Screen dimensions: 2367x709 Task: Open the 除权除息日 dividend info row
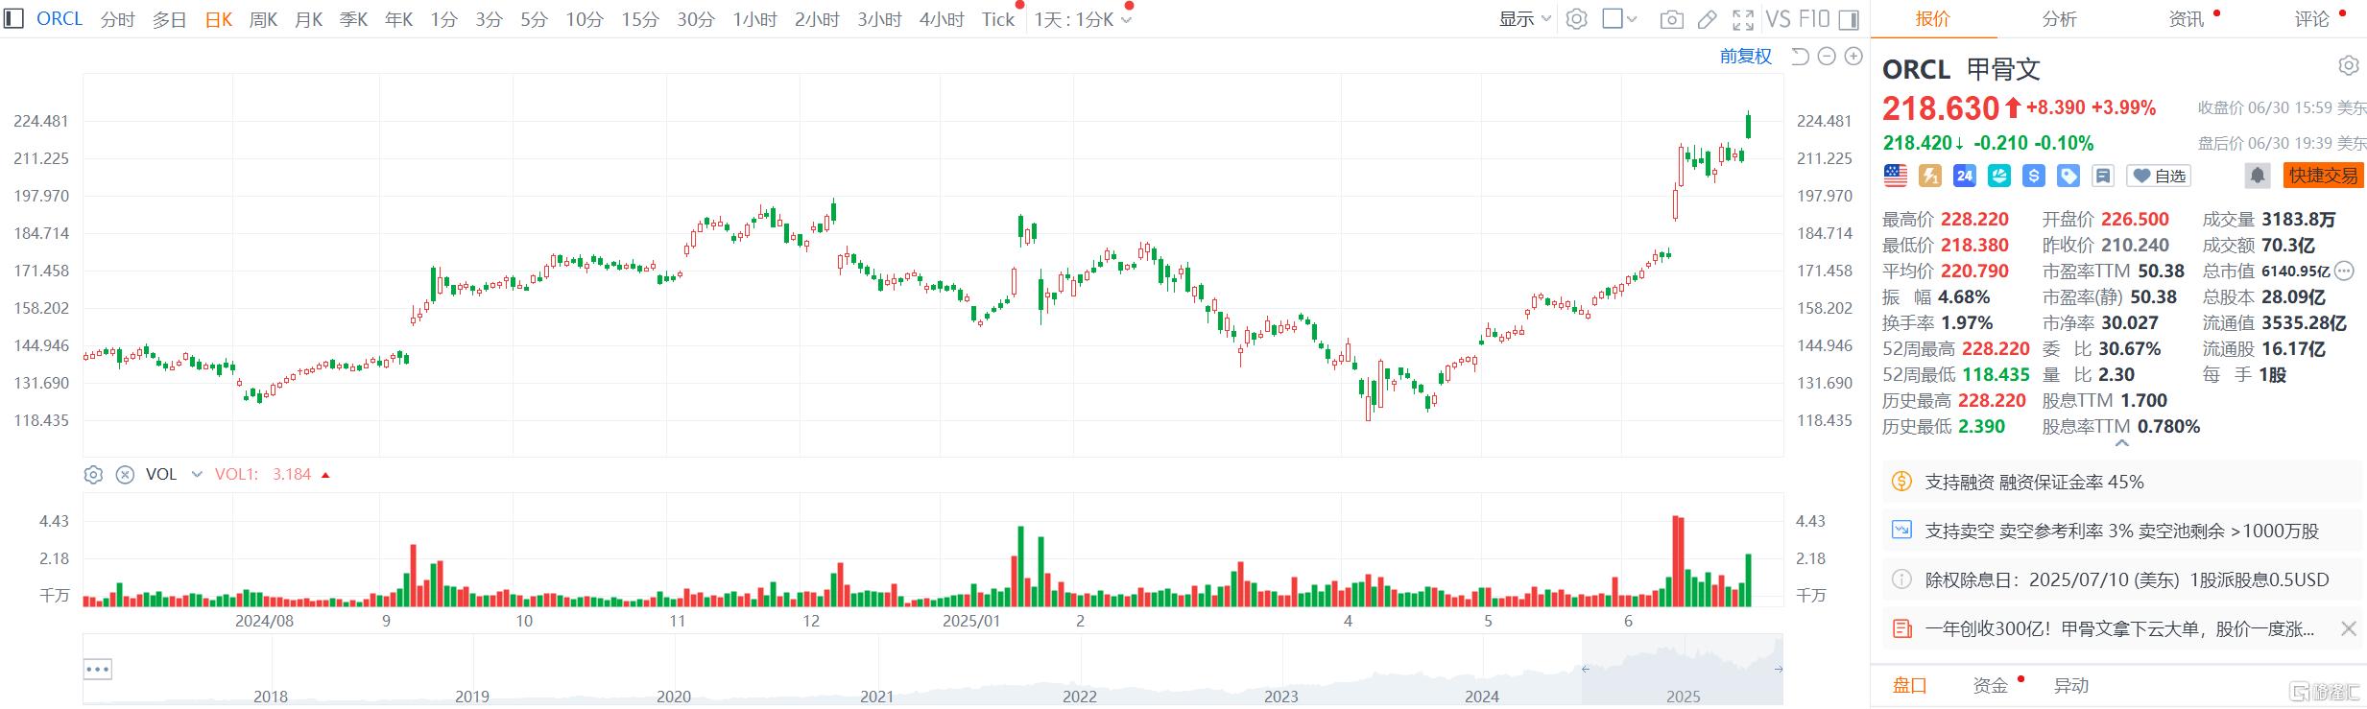tap(2121, 580)
